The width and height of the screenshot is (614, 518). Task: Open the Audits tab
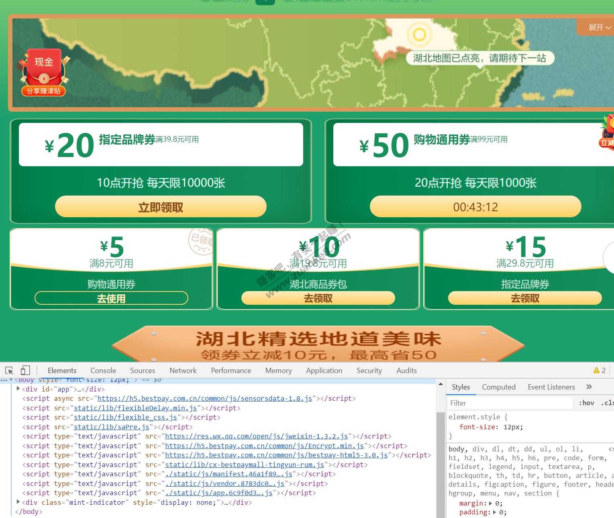click(406, 370)
